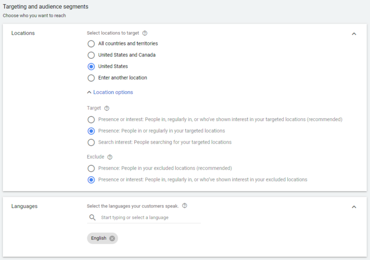Select All countries and territories option
Screen dimensions: 370x260
(91, 44)
